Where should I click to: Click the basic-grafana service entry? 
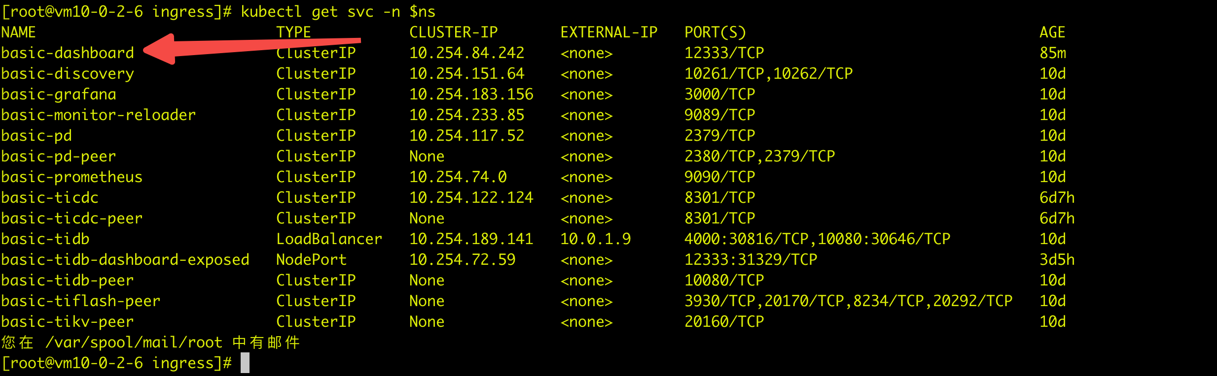point(59,94)
